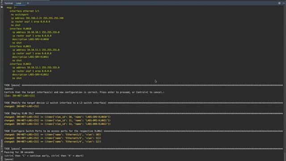Click the 'Ethernet1/2' vlan 10 result
Viewport: 286px width, 161px height.
pos(53,135)
